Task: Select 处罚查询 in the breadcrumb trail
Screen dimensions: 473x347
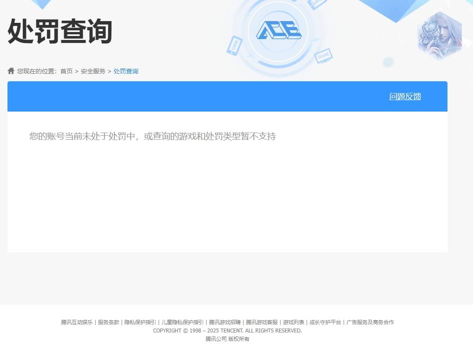Action: (x=126, y=71)
